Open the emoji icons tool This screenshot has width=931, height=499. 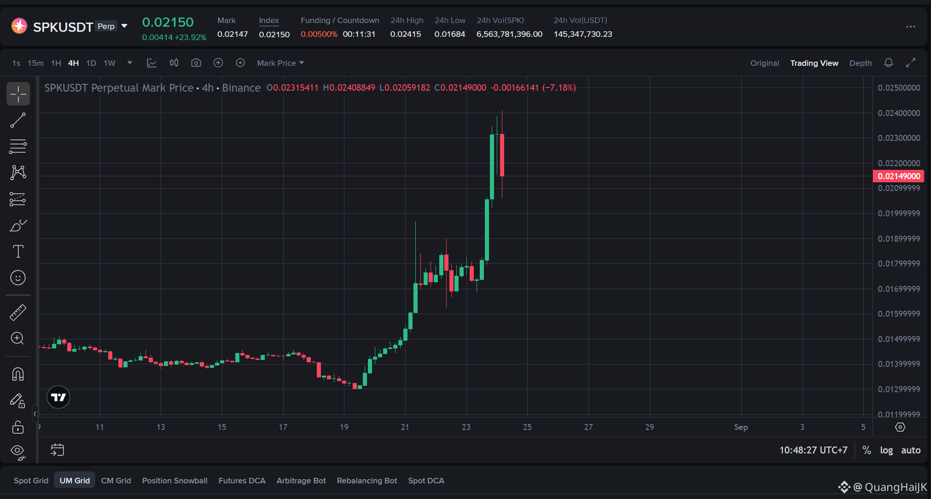point(18,278)
